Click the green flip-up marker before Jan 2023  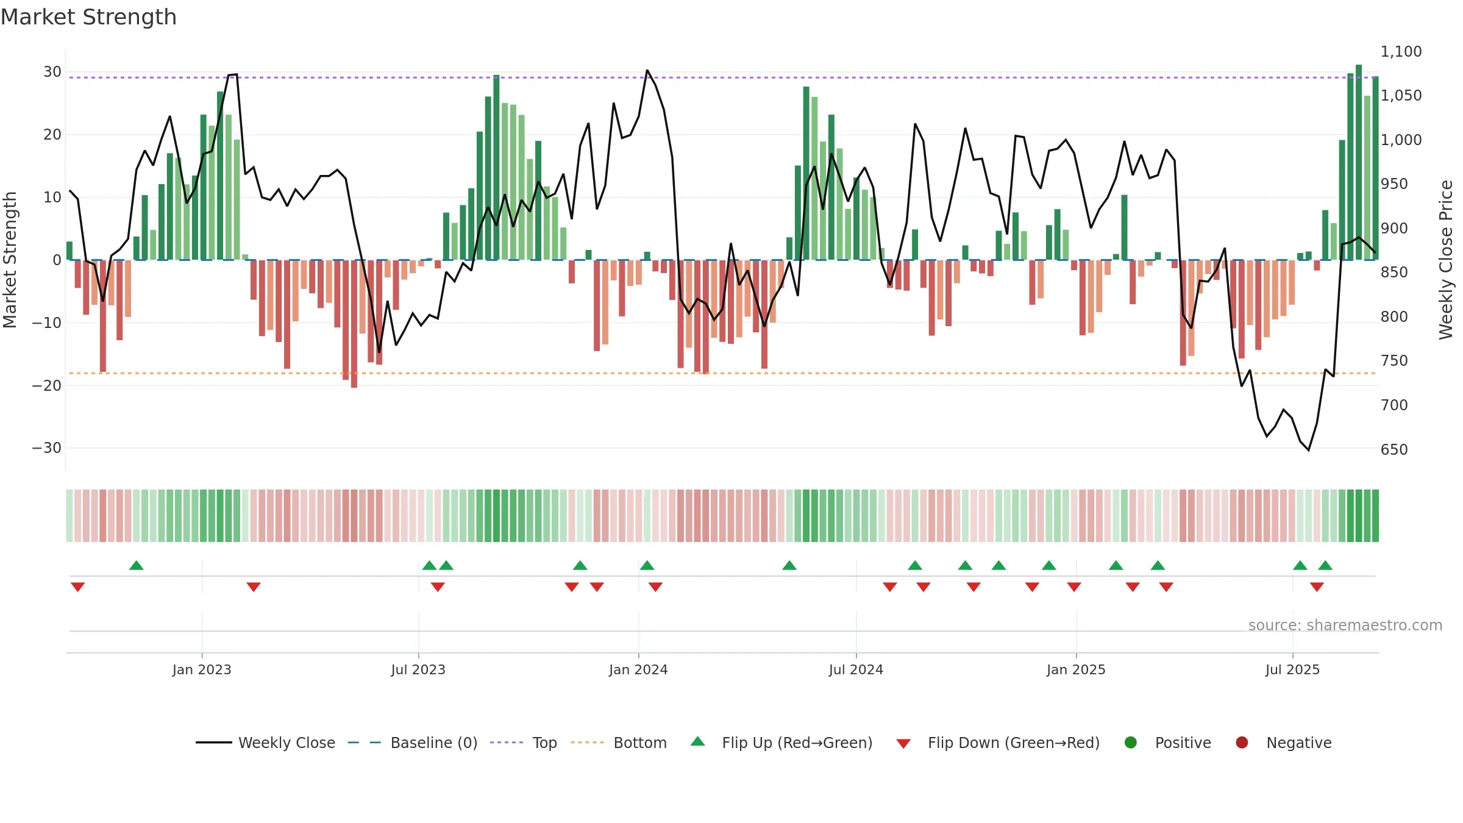[137, 565]
